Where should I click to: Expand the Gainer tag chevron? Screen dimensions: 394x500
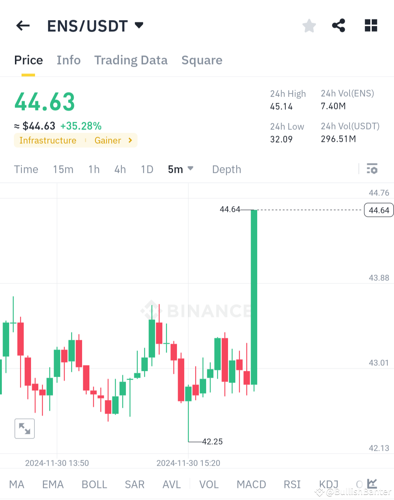tap(130, 140)
